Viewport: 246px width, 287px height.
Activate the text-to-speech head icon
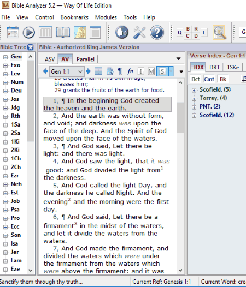[122, 32]
